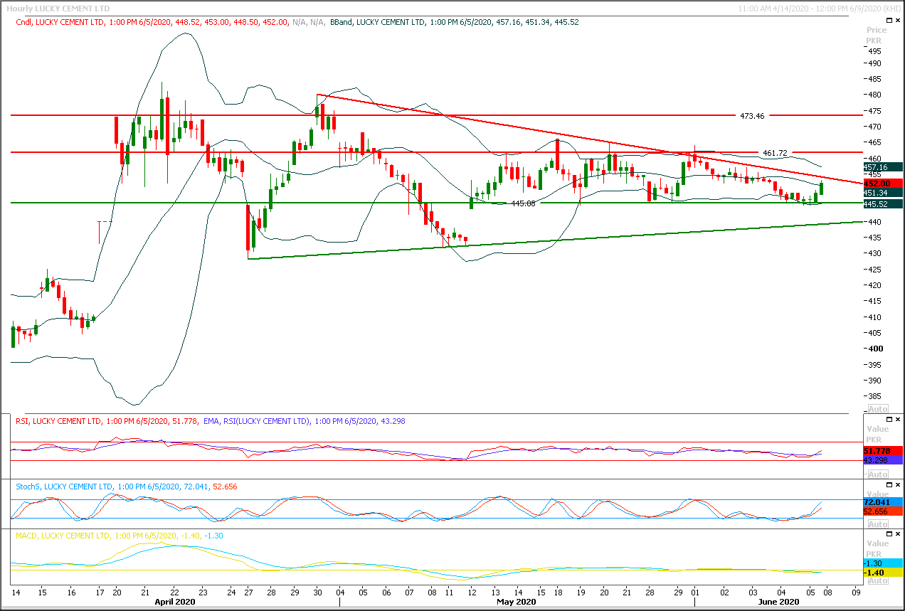Click the 457.16 upper band axis tag

(883, 167)
